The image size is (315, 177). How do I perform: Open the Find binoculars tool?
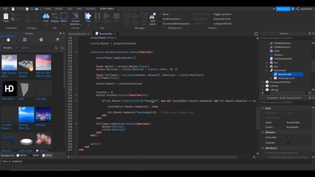pos(46,16)
